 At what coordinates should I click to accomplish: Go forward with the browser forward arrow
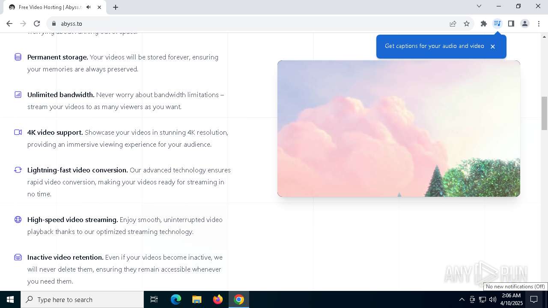(x=23, y=24)
